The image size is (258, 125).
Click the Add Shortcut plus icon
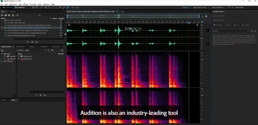52,50
